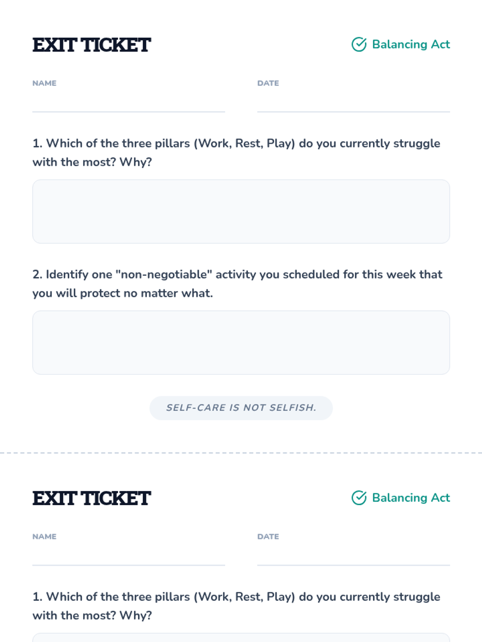The width and height of the screenshot is (482, 642).
Task: Focus the Name line on the second ticket
Action: point(129,556)
